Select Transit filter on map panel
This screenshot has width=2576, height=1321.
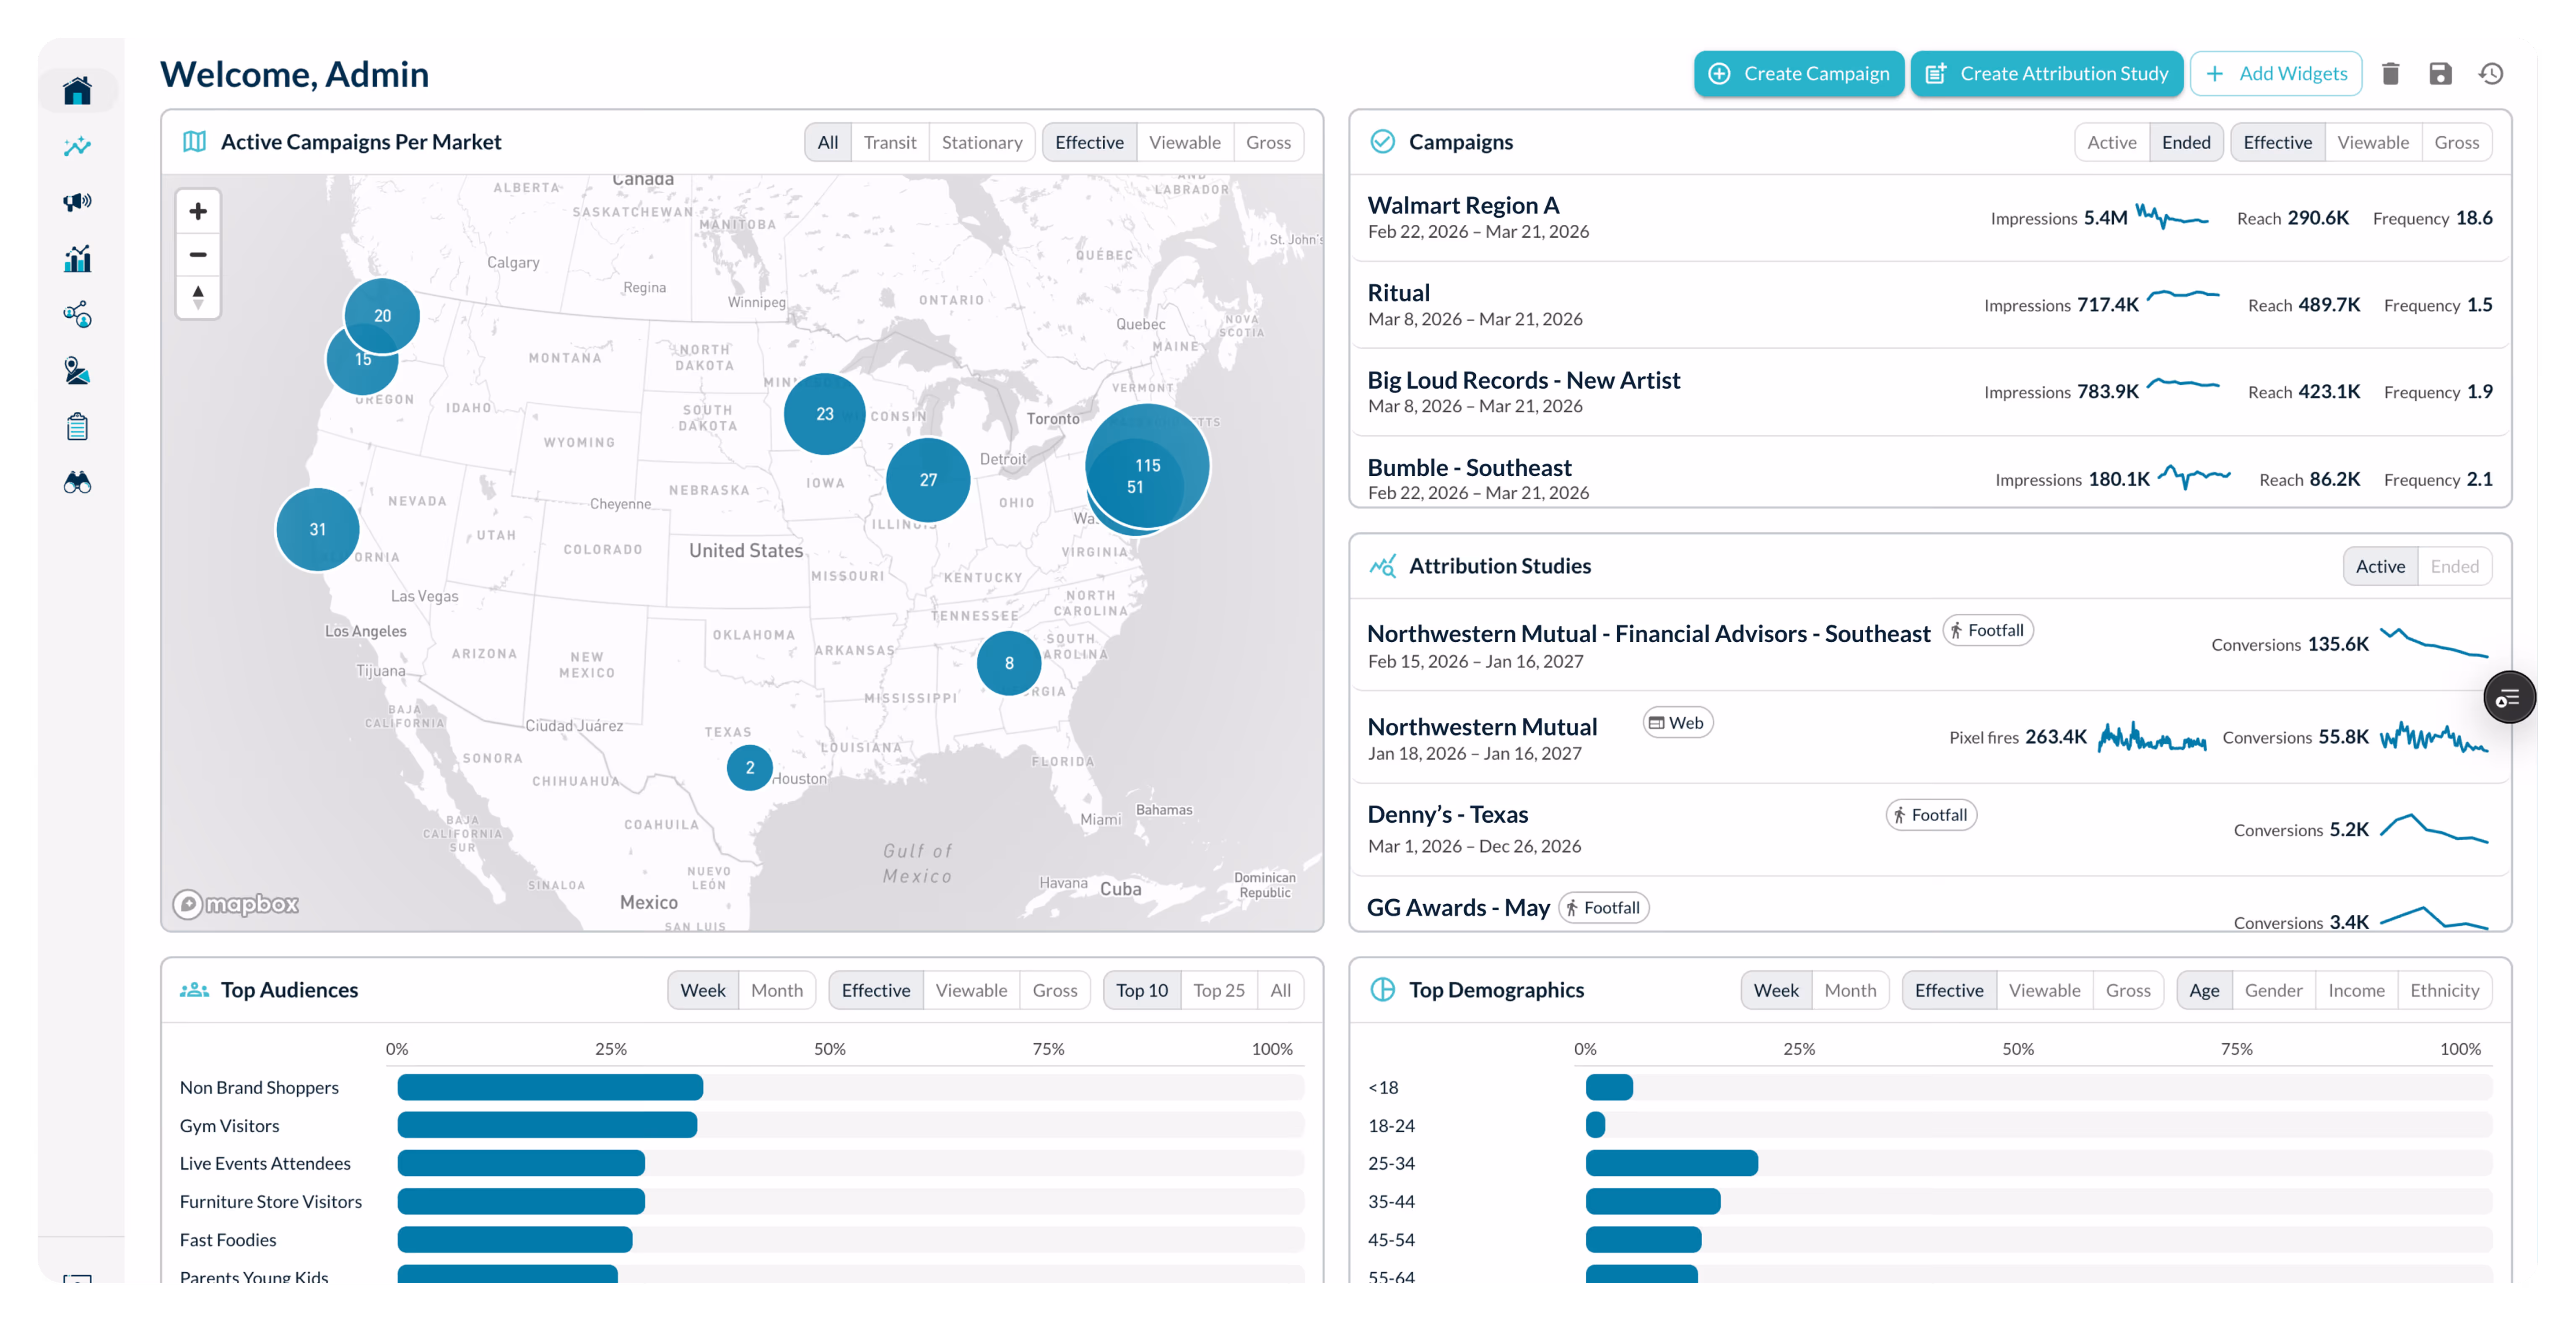(890, 142)
